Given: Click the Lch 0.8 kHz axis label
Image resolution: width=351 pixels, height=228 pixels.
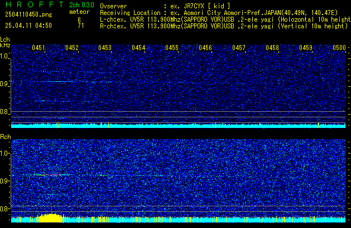Looking at the screenshot, I should point(4,112).
